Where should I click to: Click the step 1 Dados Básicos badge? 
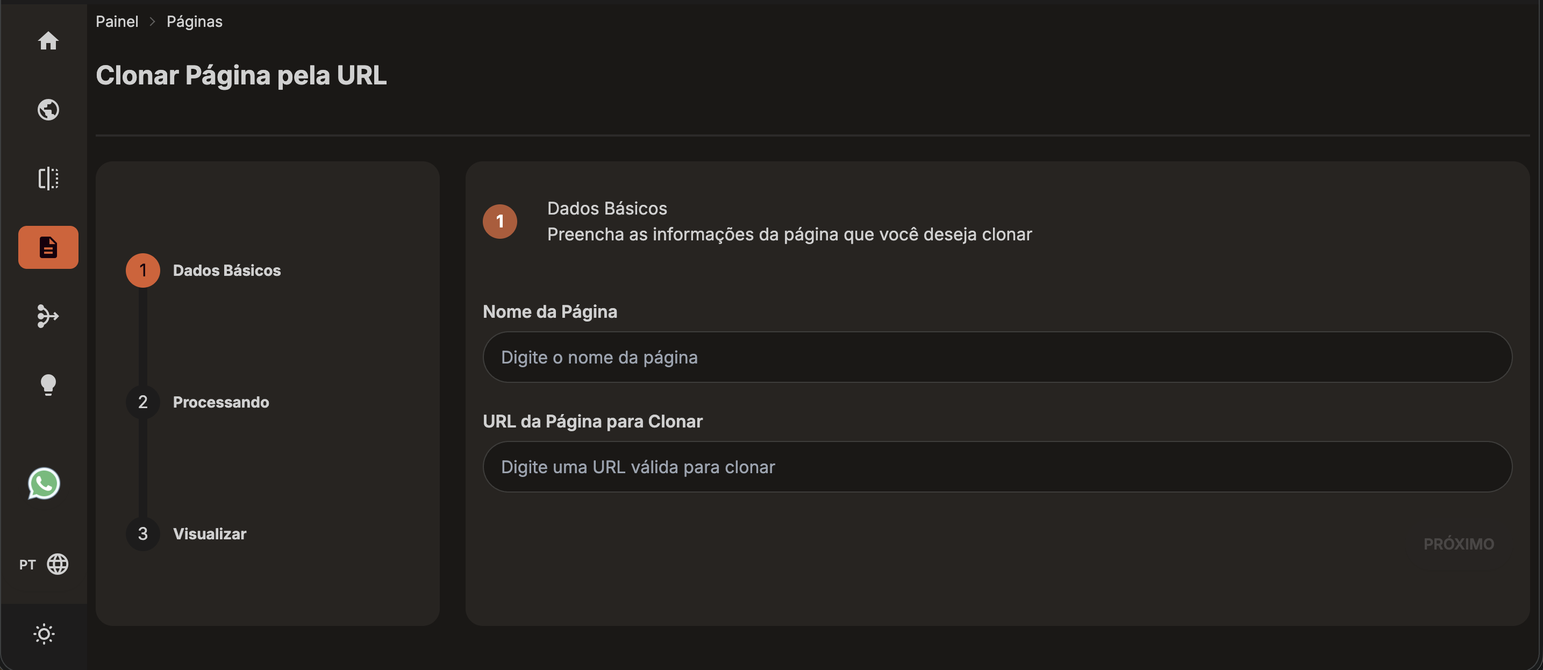click(142, 270)
